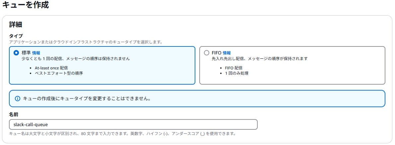This screenshot has height=145, width=395.
Task: Click the queue name 80-character hint text
Action: coord(122,134)
